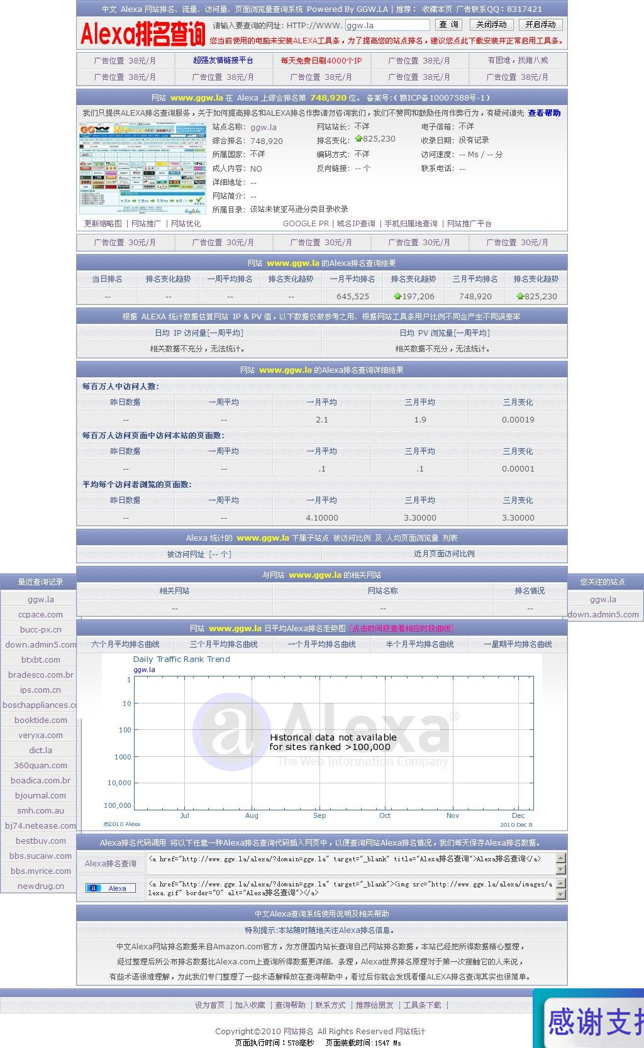The image size is (644, 1048).
Task: Click up arrow of first code textarea
Action: pos(561,858)
